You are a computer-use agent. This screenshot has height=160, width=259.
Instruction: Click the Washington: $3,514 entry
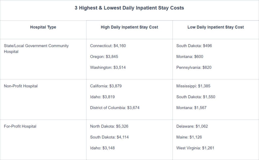108,67
